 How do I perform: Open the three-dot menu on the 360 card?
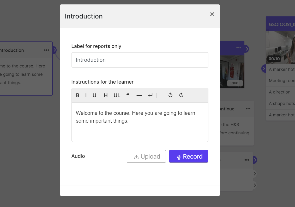(x=239, y=48)
